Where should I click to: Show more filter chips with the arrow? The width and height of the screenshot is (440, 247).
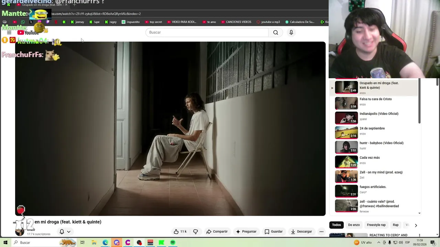point(416,225)
